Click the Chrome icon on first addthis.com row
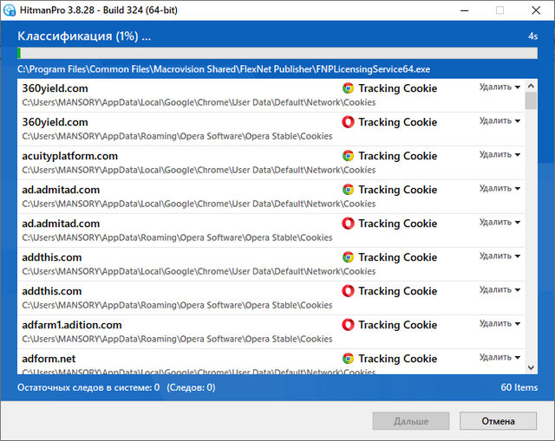Image resolution: width=555 pixels, height=441 pixels. 348,257
